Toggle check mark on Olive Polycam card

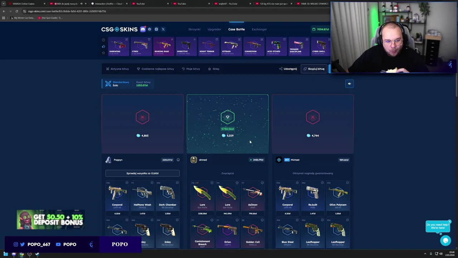[347, 183]
